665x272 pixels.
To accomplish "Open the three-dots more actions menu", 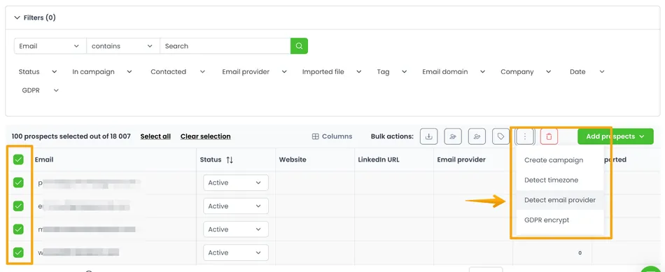I will 525,136.
